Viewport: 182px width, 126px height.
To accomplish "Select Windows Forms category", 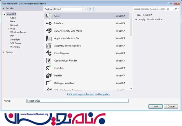I will click(x=18, y=32).
